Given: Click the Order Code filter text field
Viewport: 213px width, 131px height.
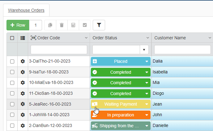Looking at the screenshot, I should click(59, 50).
